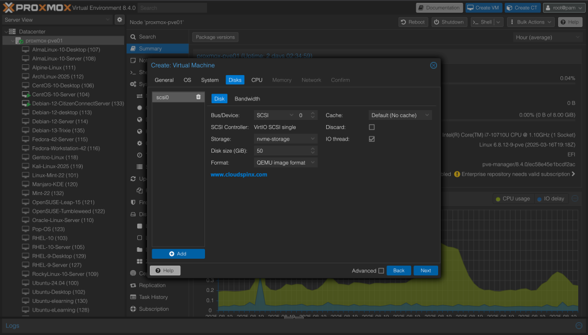Click Add to add another disk
Viewport: 588px width, 335px height.
(x=178, y=254)
